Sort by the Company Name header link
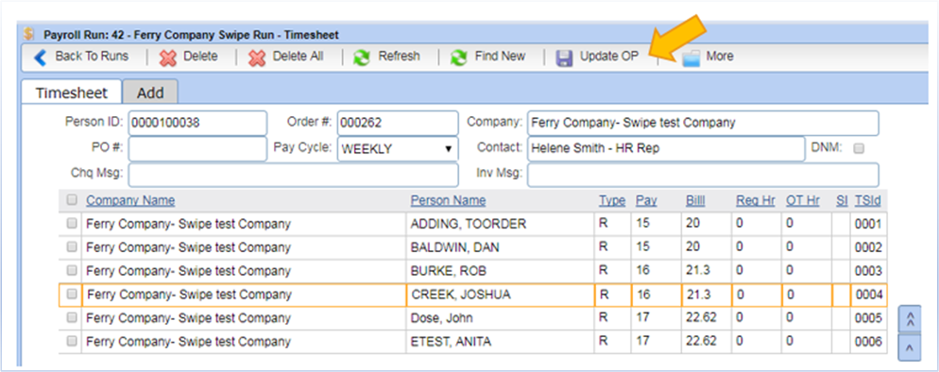 click(x=130, y=201)
